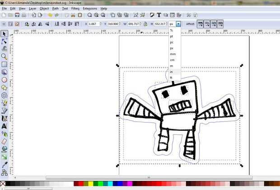The height and width of the screenshot is (190, 280).
Task: Click the W width input field
Action: 134,24
